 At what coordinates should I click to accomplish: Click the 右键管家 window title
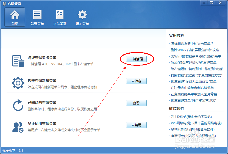[14, 4]
